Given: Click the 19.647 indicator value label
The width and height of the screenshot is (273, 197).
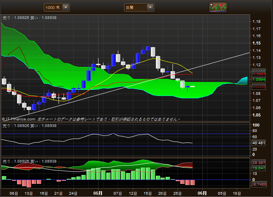Looking at the screenshot, I should (x=259, y=168).
